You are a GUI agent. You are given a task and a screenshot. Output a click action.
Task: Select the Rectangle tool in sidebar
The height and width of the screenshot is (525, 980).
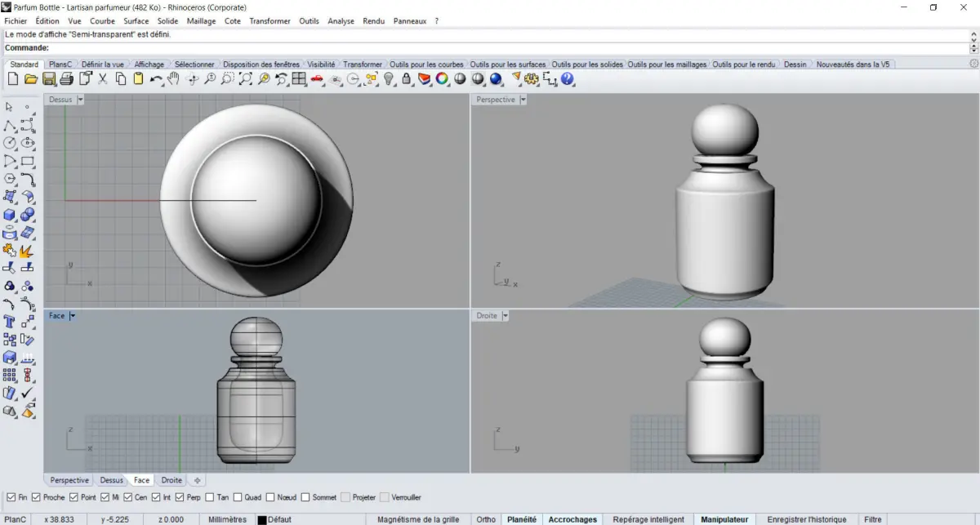[27, 161]
